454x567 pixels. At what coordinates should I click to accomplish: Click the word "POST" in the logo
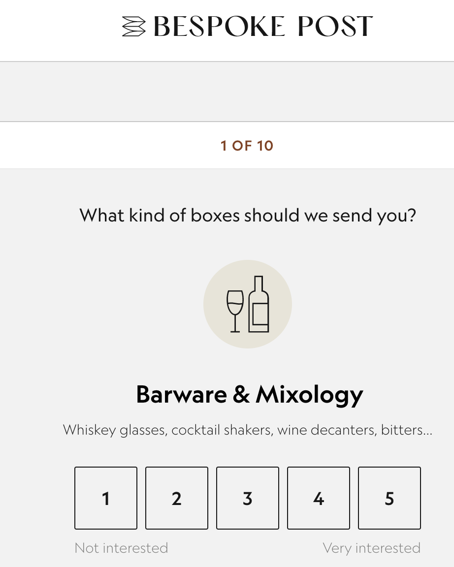click(x=335, y=27)
